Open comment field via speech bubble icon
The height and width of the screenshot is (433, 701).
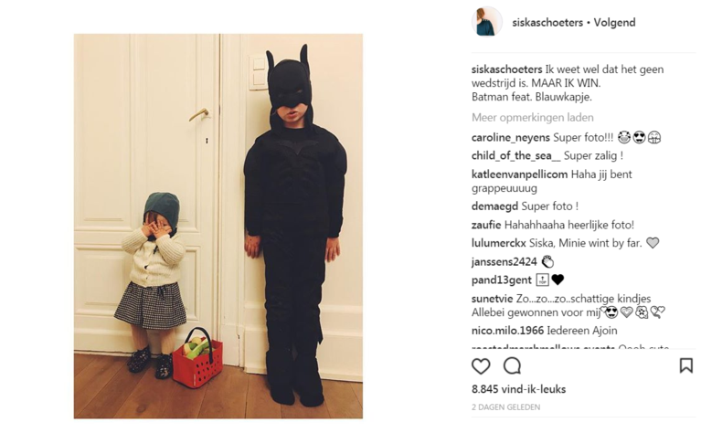[x=512, y=366]
